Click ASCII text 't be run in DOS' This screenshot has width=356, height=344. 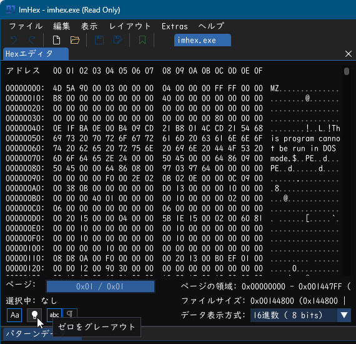click(x=303, y=148)
